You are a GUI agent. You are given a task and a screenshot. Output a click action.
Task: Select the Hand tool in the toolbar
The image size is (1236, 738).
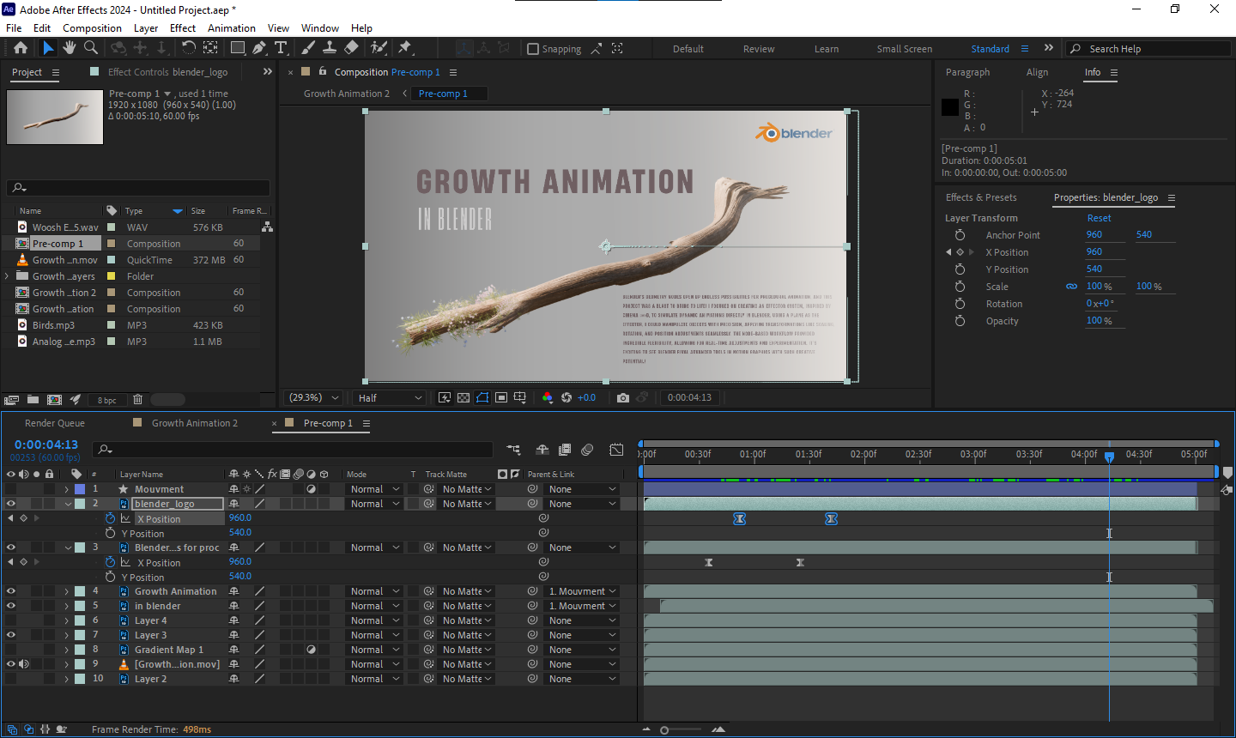[70, 48]
